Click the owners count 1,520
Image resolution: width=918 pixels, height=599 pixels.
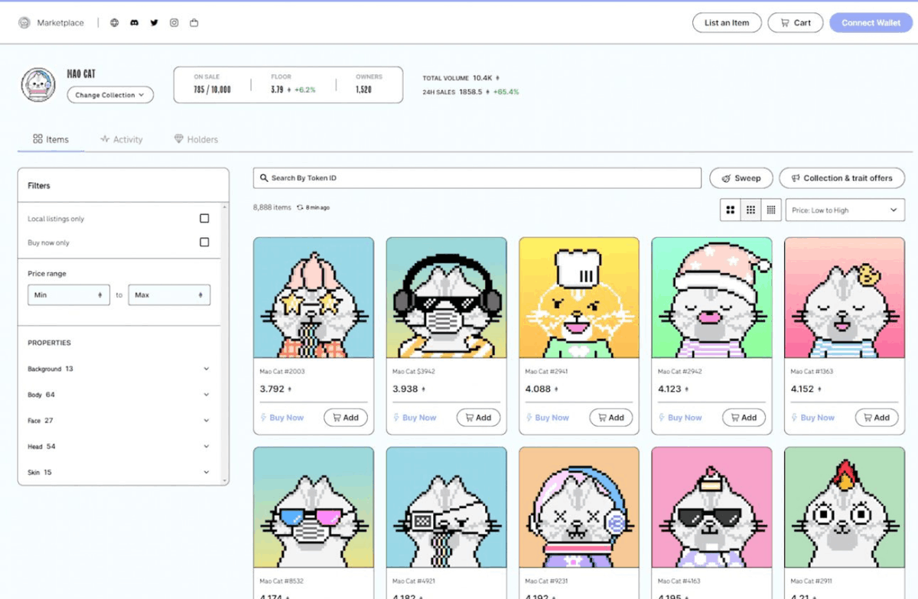click(x=363, y=90)
